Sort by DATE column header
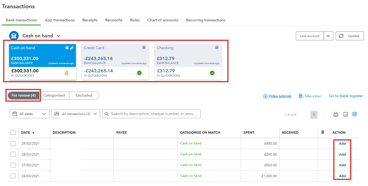Viewport: 368px width, 186px height. click(x=28, y=133)
